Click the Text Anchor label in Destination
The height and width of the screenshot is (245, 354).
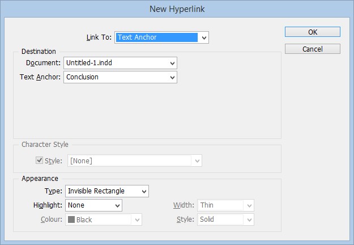(40, 77)
